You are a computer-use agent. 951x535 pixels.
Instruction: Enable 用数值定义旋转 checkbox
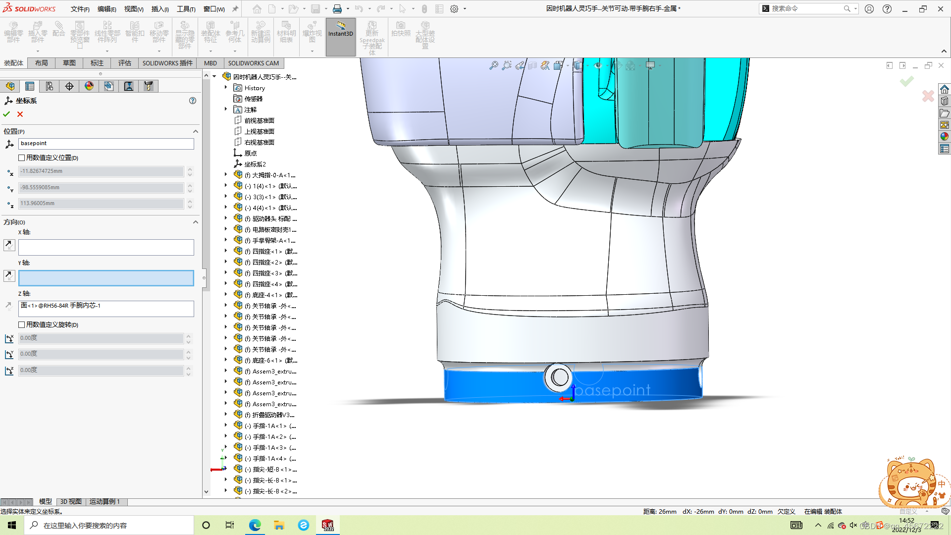21,324
